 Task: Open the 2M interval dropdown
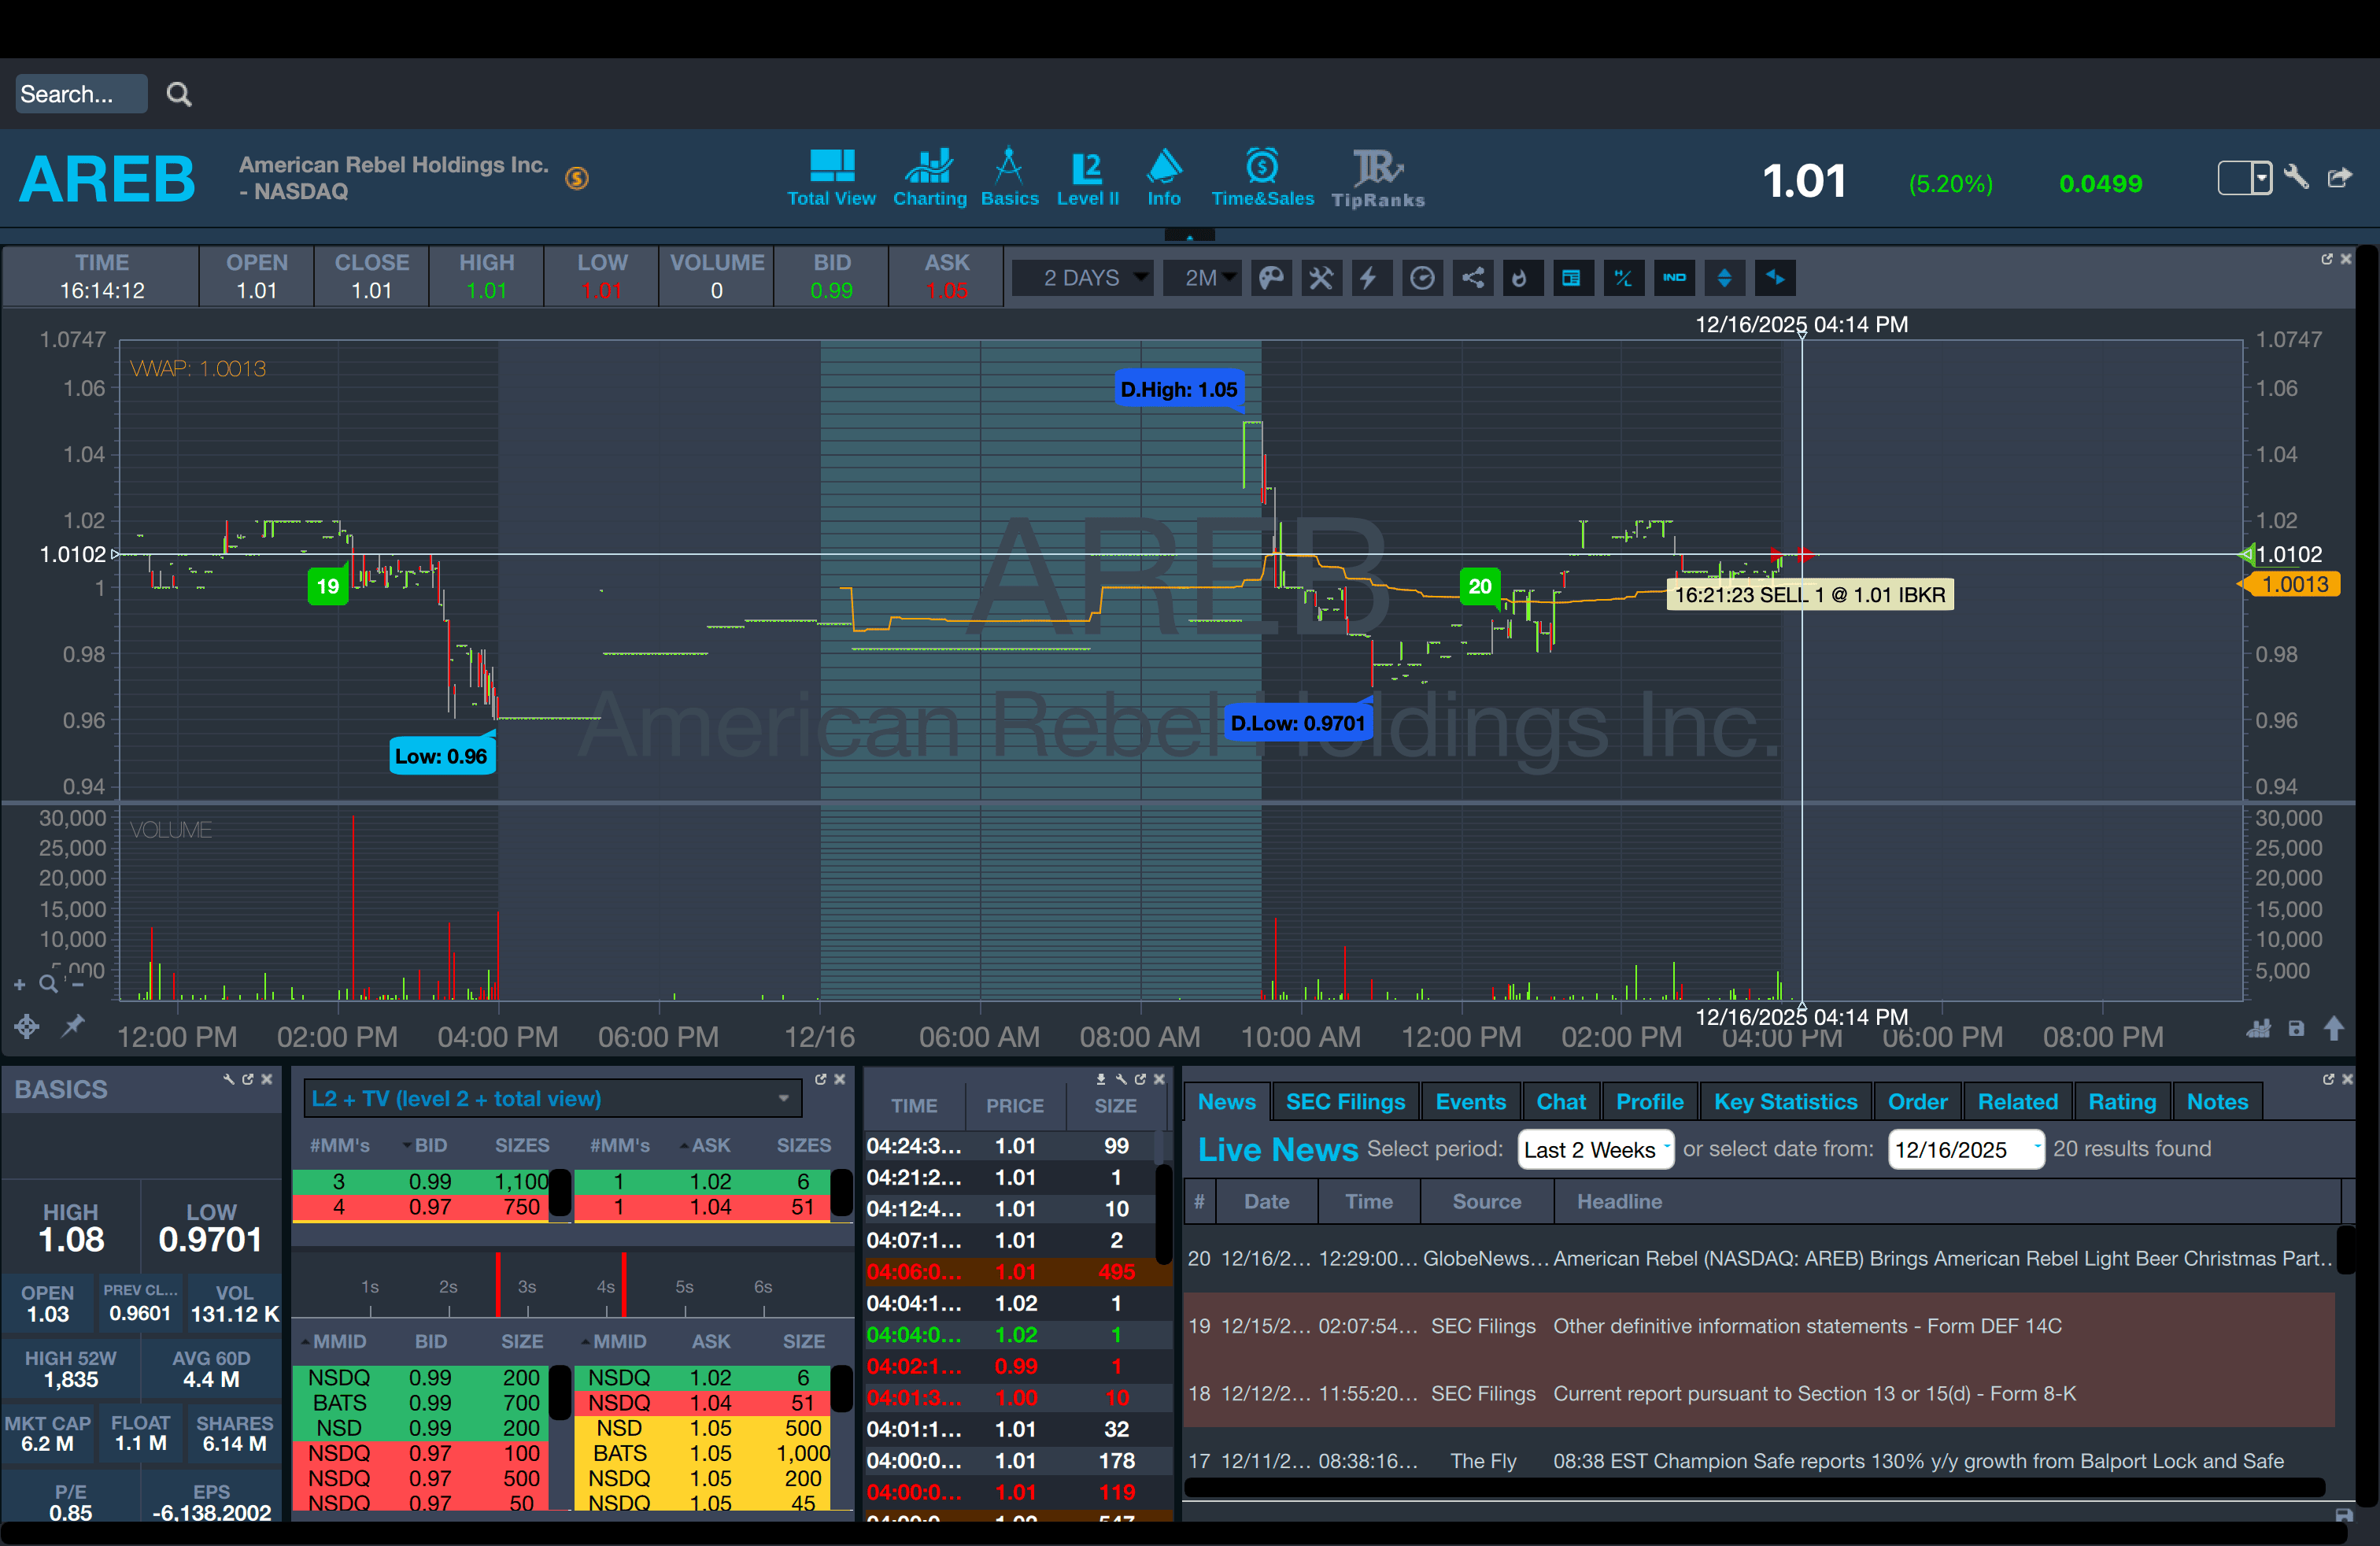click(1202, 278)
